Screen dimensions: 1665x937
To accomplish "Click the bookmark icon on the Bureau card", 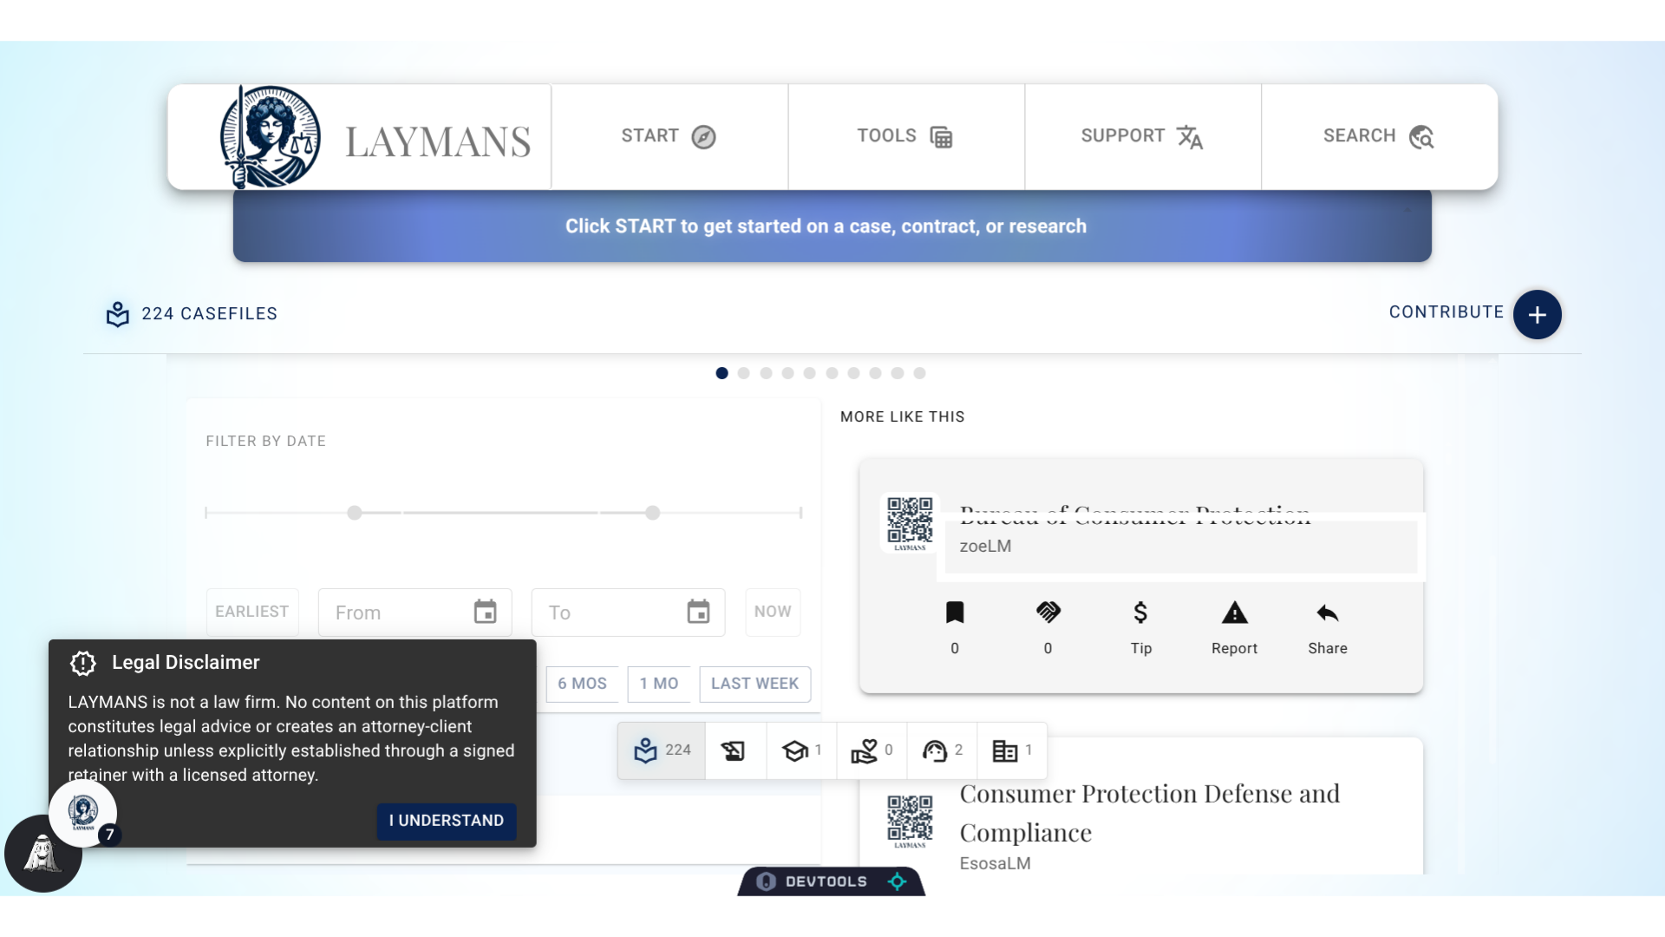I will click(954, 613).
